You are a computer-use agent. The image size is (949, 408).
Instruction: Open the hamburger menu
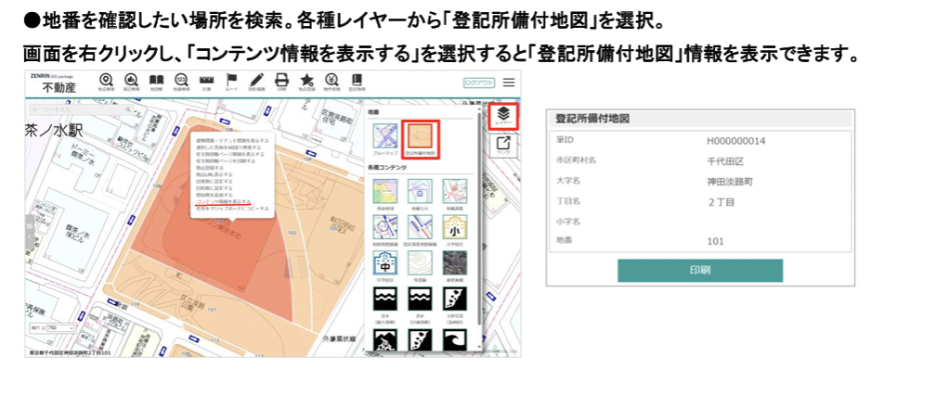508,83
